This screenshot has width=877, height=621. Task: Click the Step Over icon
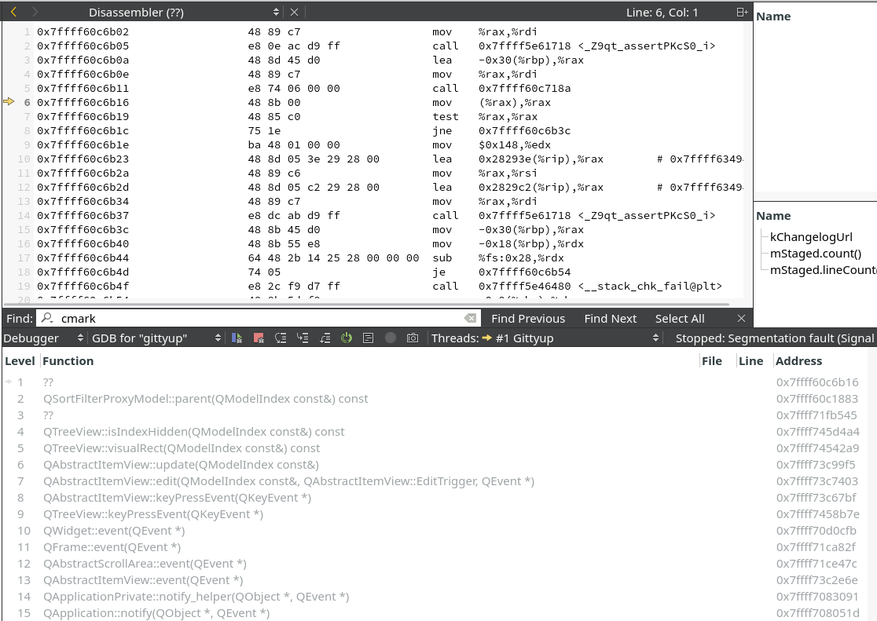[281, 338]
